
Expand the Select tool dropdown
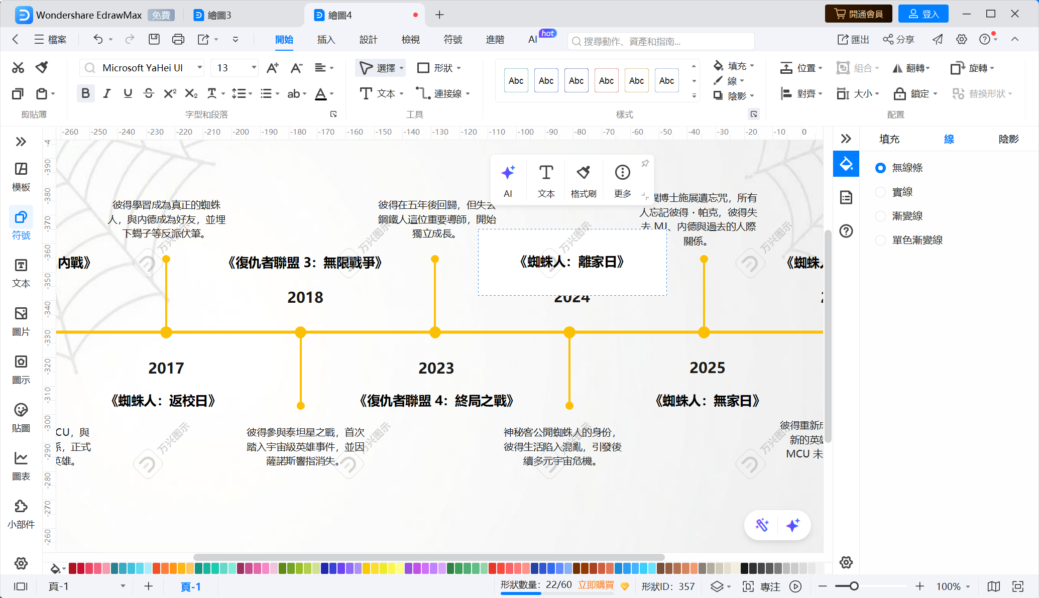pyautogui.click(x=401, y=68)
